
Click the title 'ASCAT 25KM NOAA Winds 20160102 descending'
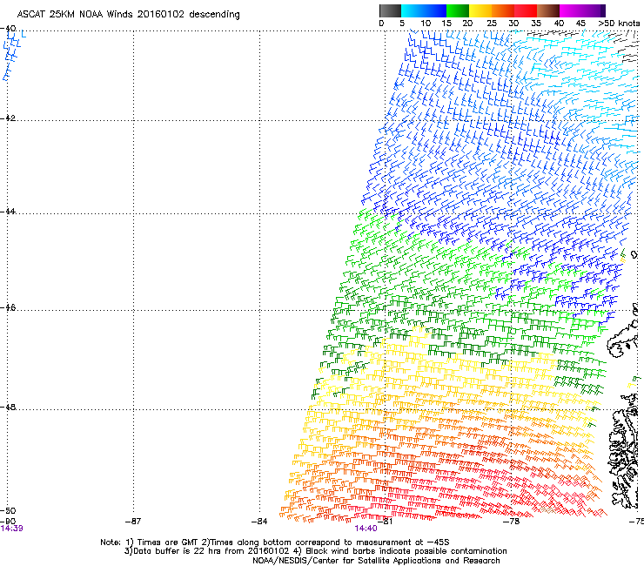128,15
